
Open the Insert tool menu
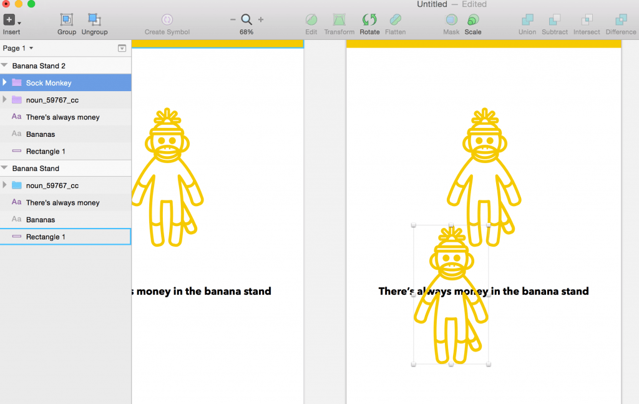tap(11, 21)
